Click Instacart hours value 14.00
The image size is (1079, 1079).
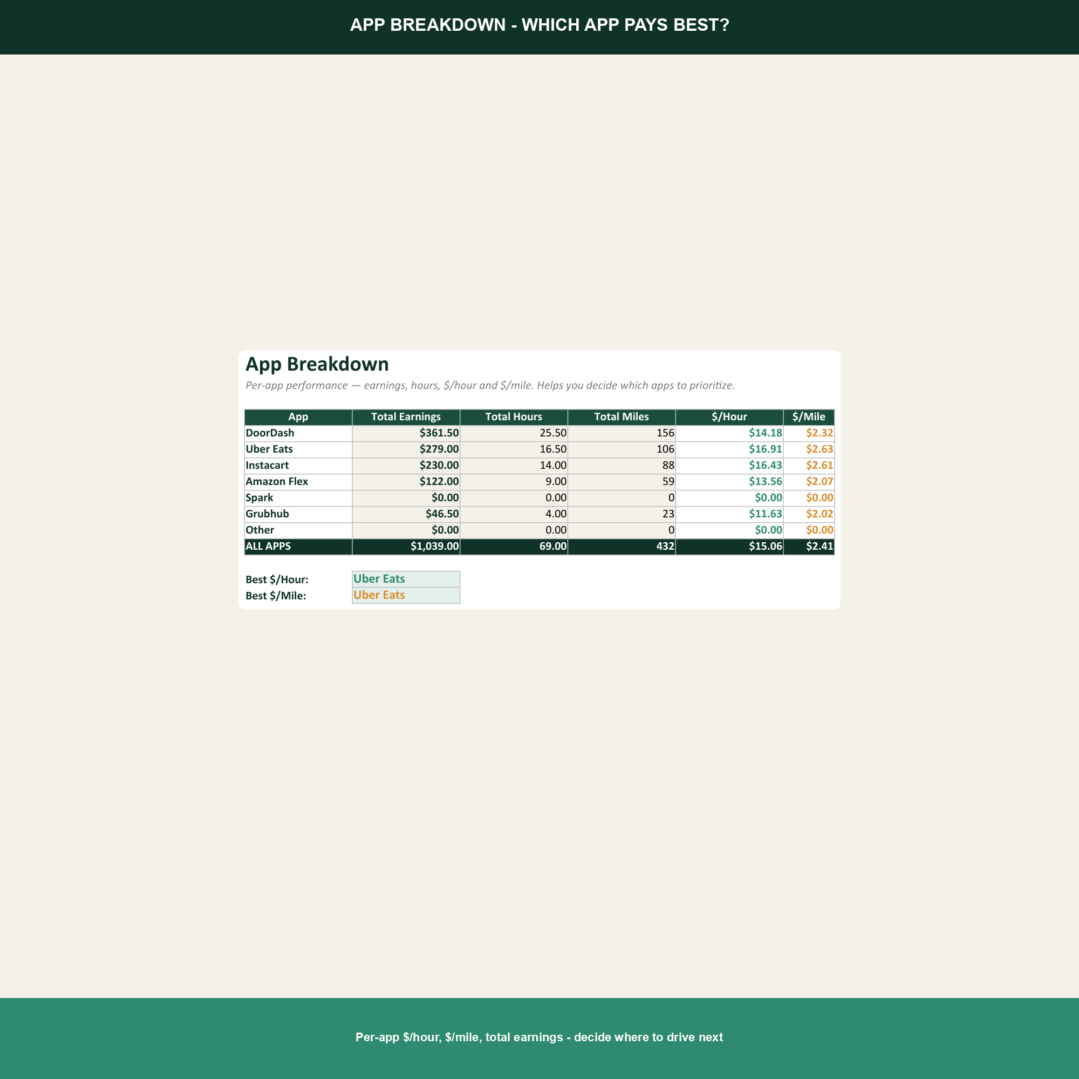click(x=514, y=466)
